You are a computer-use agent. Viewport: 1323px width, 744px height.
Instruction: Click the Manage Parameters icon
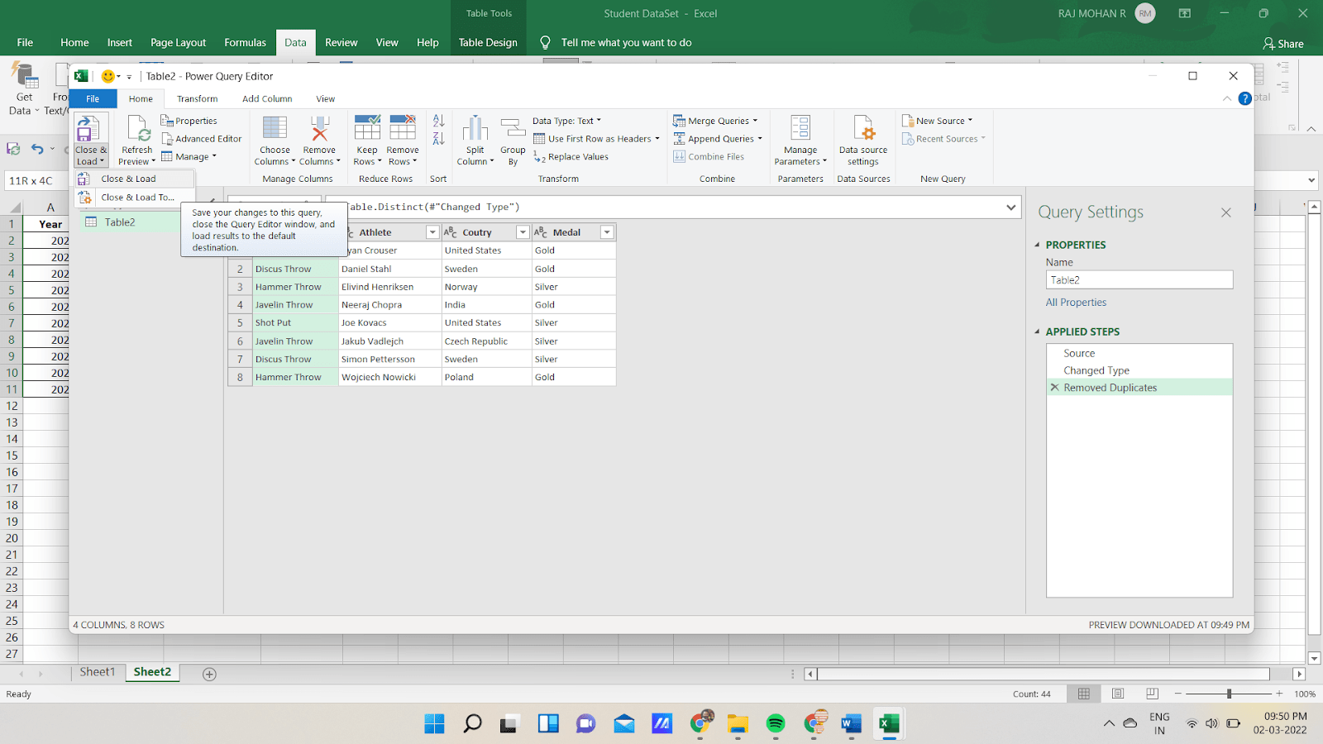click(800, 130)
